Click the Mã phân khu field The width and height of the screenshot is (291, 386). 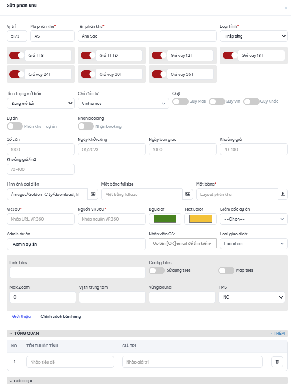coord(52,36)
